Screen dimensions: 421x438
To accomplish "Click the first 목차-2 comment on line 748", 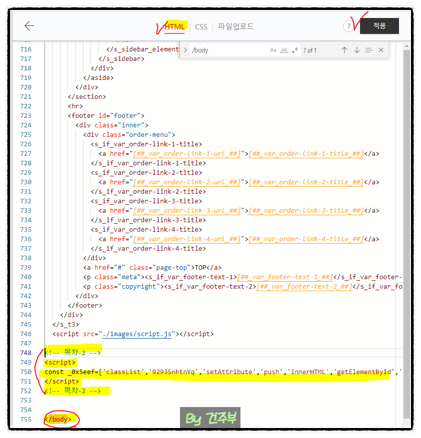I will coord(72,353).
